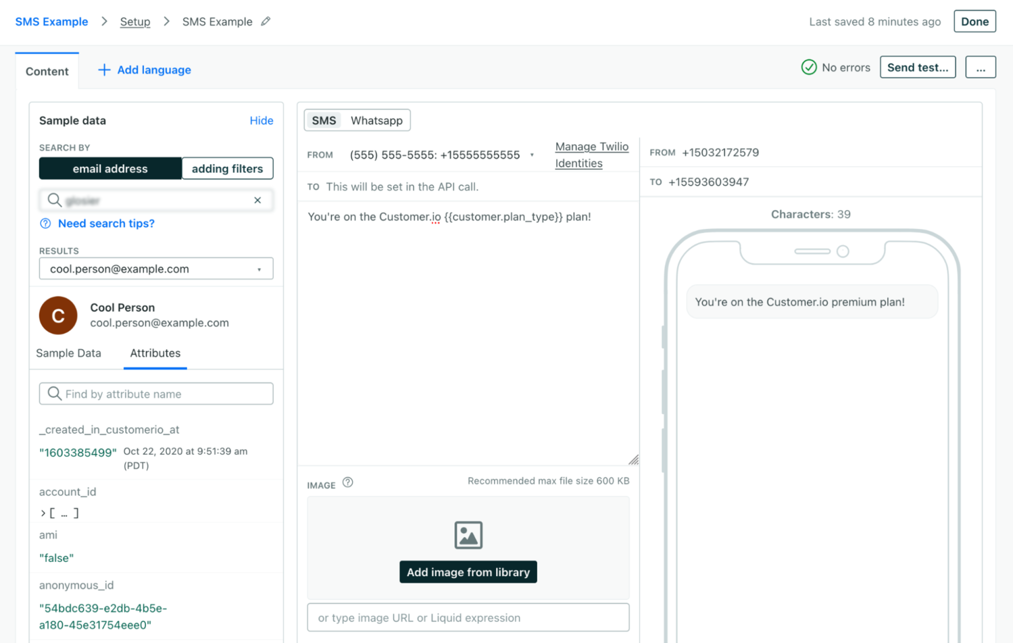
Task: Expand the account_id attribute array
Action: point(43,513)
